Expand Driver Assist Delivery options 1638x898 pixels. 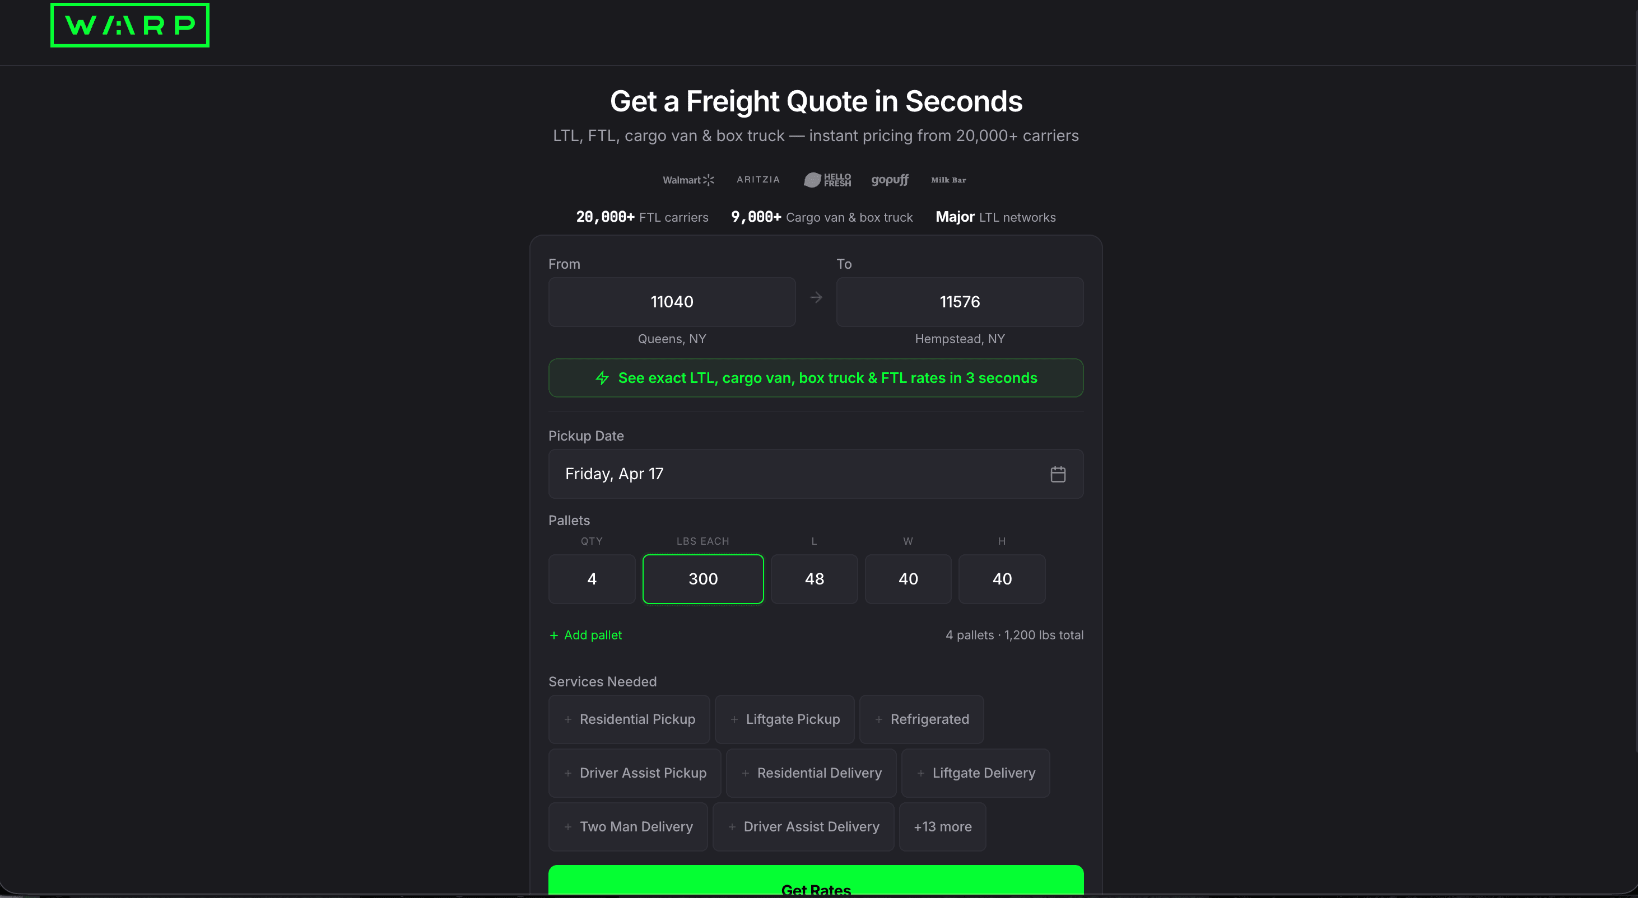coord(804,827)
